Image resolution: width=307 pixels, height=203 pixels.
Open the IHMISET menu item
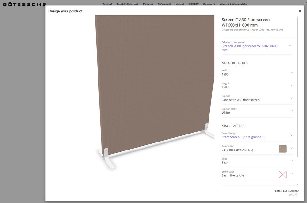point(193,4)
